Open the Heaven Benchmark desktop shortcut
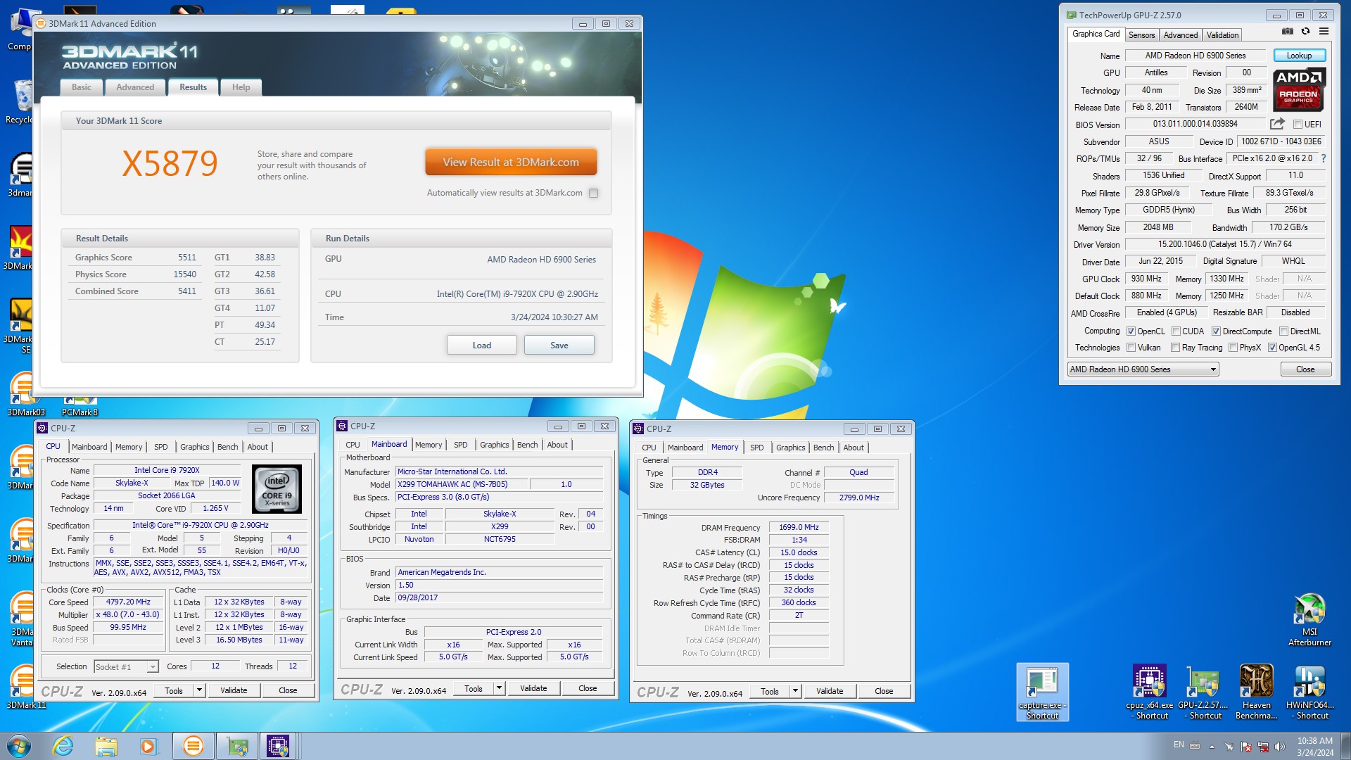The width and height of the screenshot is (1351, 760). point(1256,692)
